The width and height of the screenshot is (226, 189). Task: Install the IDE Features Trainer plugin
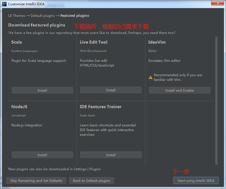(111, 155)
